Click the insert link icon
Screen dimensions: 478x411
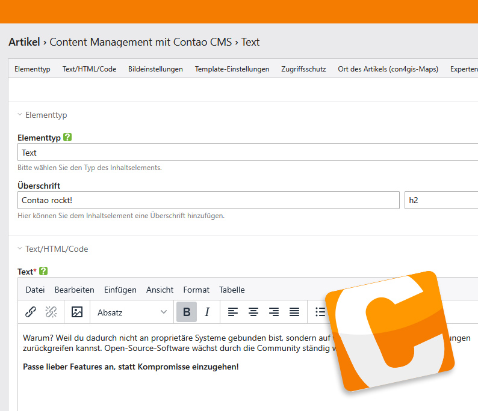[31, 312]
